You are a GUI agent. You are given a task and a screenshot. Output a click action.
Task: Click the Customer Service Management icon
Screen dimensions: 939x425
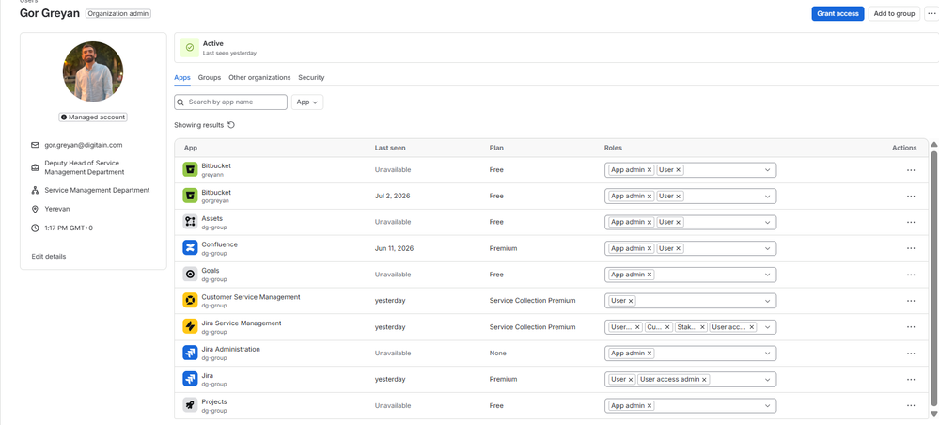pyautogui.click(x=190, y=300)
